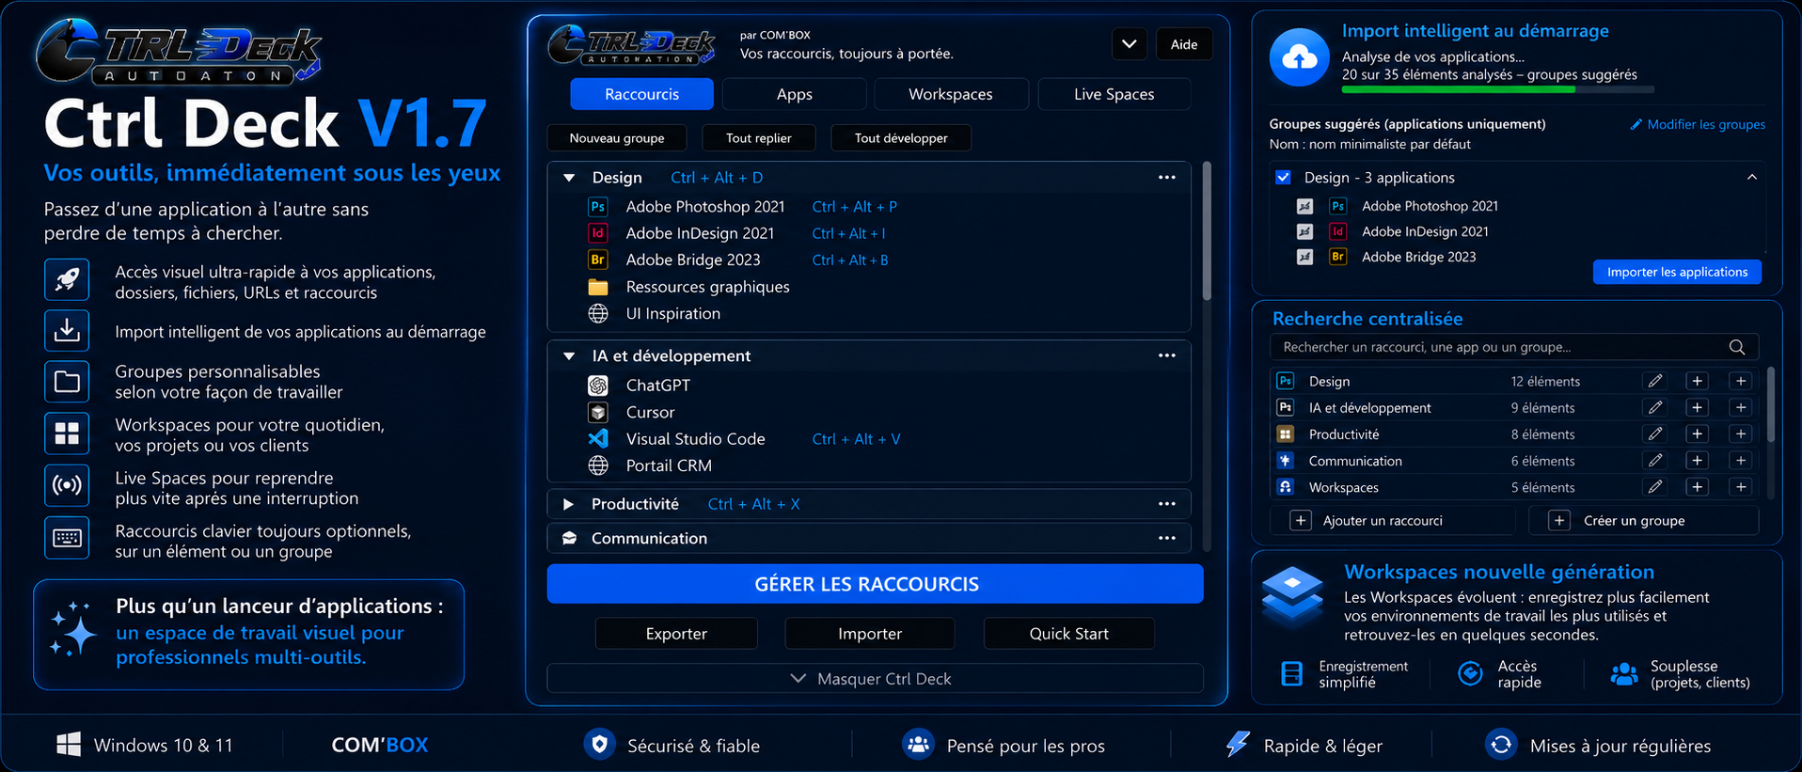Click the download icon beside Import intelligent feature
Screen dimensions: 1802x772
(x=67, y=331)
